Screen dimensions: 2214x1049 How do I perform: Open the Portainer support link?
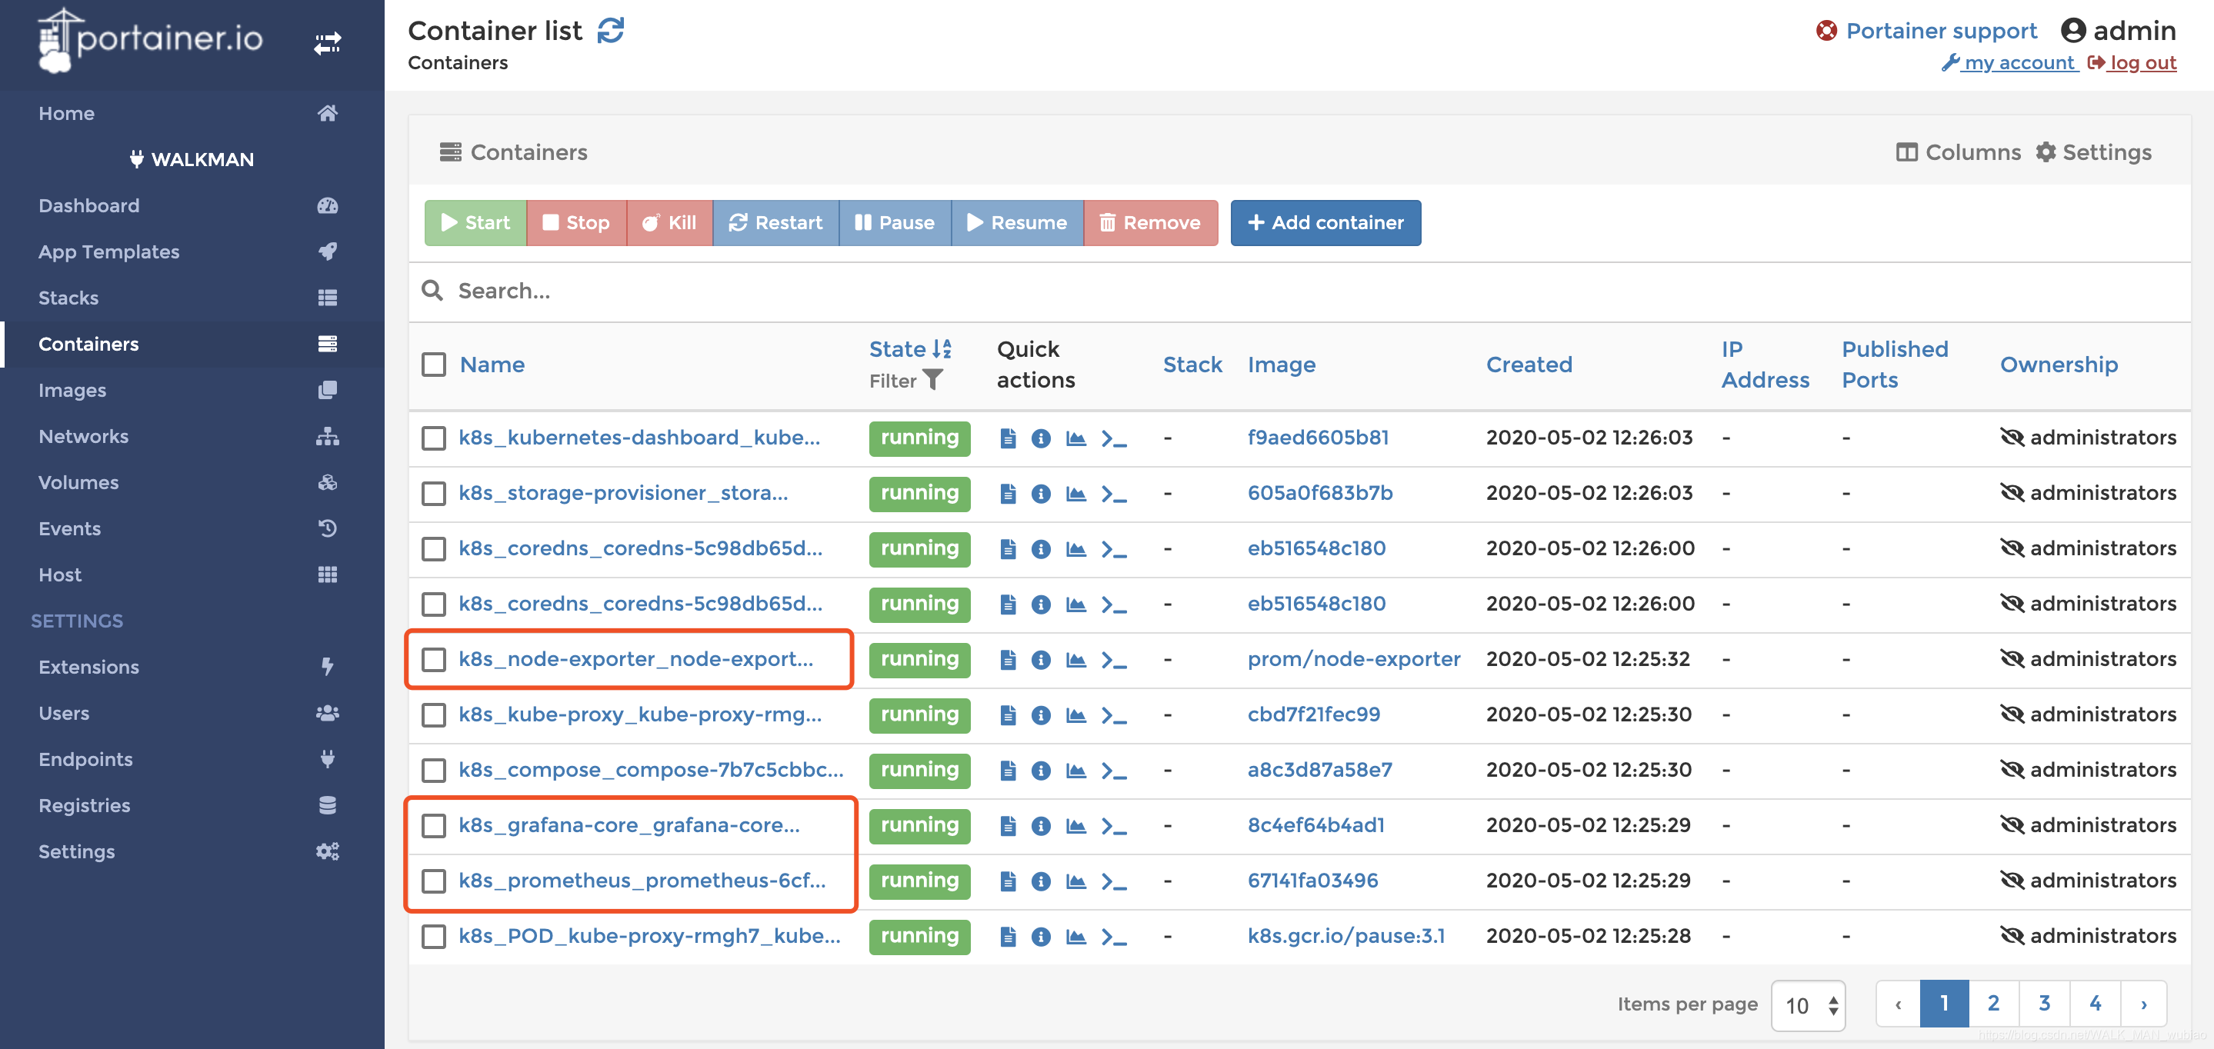1926,31
